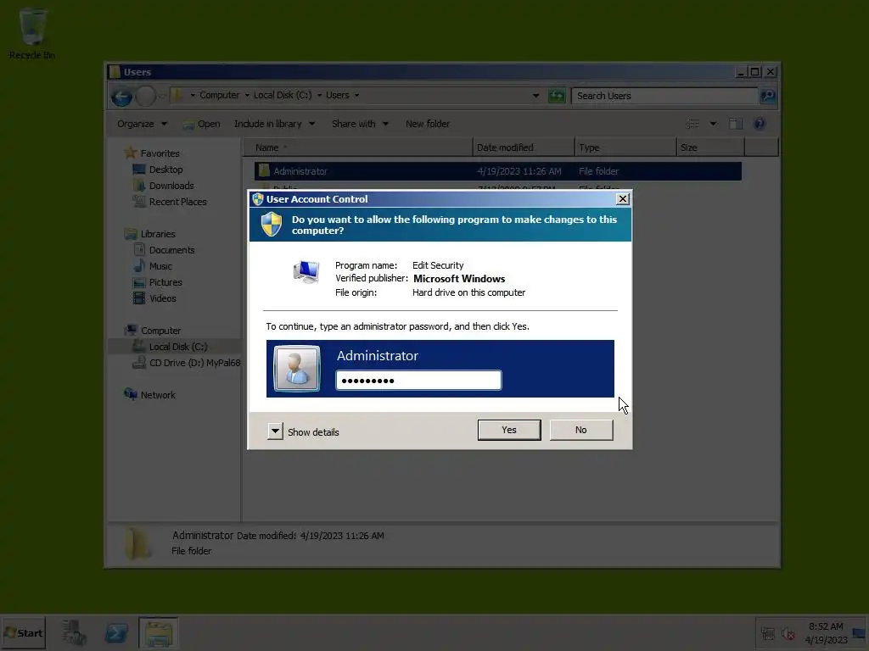Select the Administrator folder row
The width and height of the screenshot is (869, 651).
[497, 171]
